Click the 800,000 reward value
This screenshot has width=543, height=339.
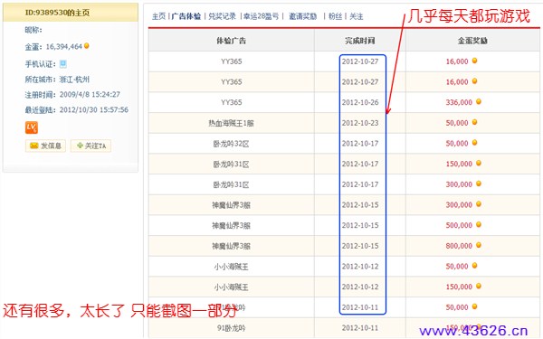pos(459,246)
